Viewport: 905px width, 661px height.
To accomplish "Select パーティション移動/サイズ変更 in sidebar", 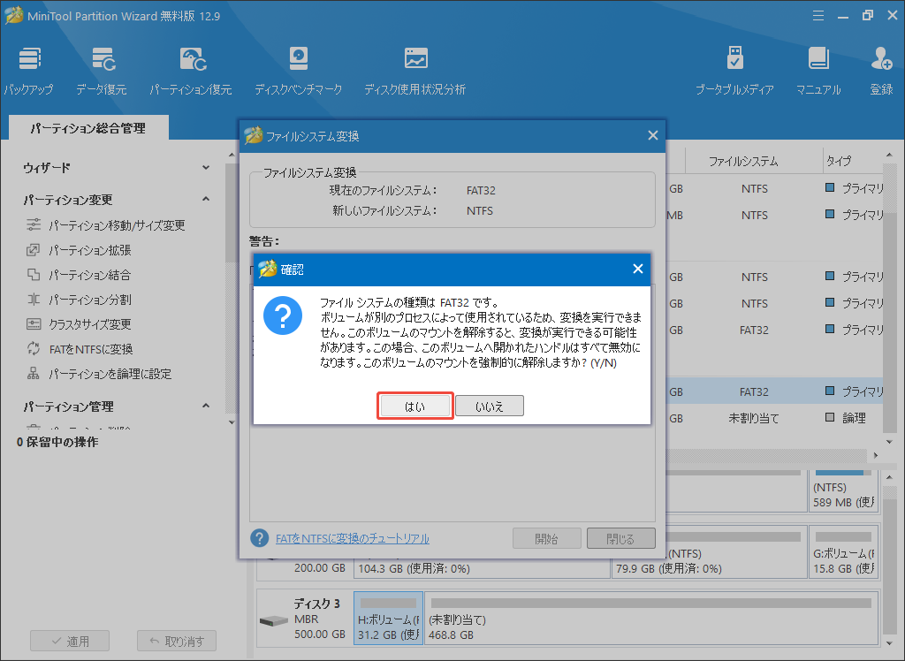I will point(106,225).
